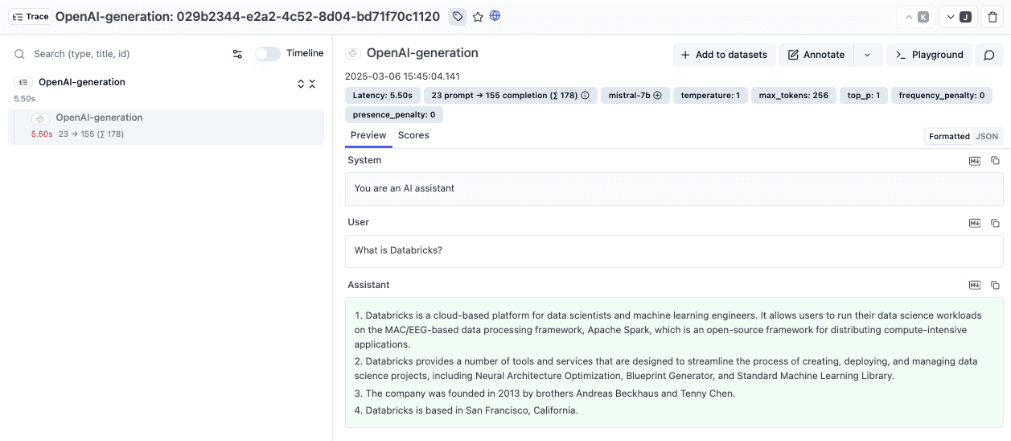Expand all nodes in trace tree
The image size is (1011, 441).
pyautogui.click(x=301, y=83)
